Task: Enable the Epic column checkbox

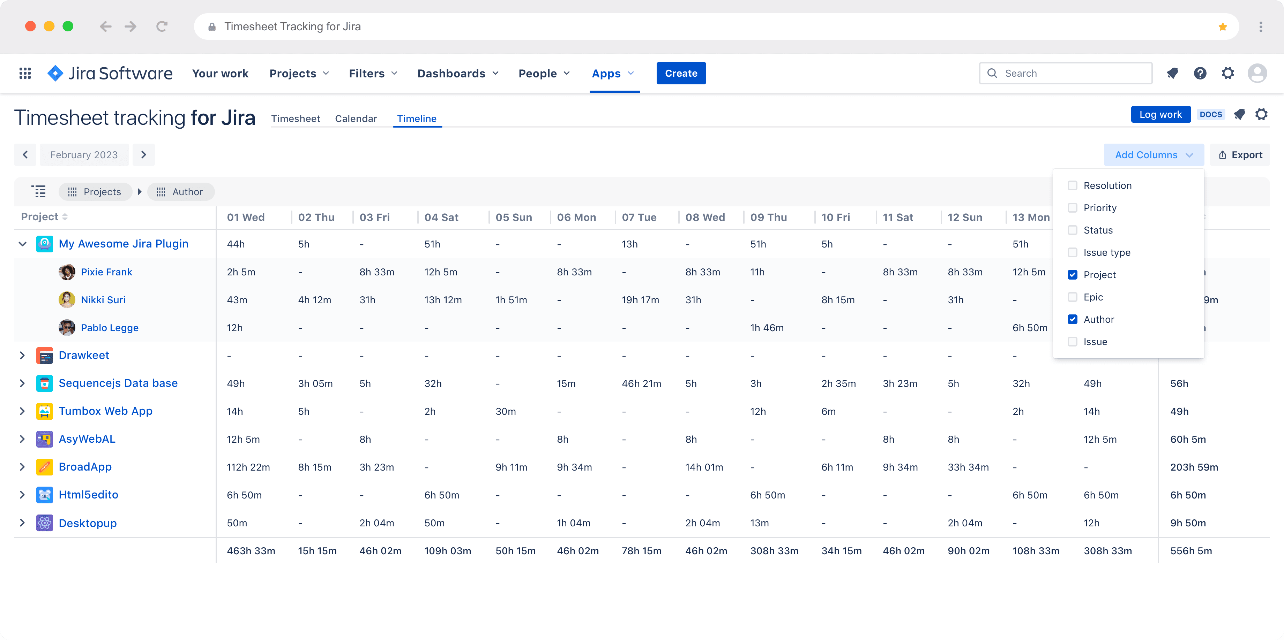Action: [x=1072, y=297]
